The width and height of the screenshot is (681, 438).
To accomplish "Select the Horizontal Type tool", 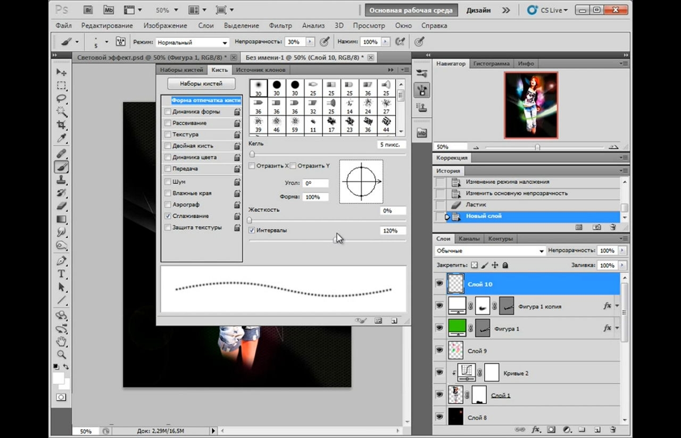I will [62, 274].
